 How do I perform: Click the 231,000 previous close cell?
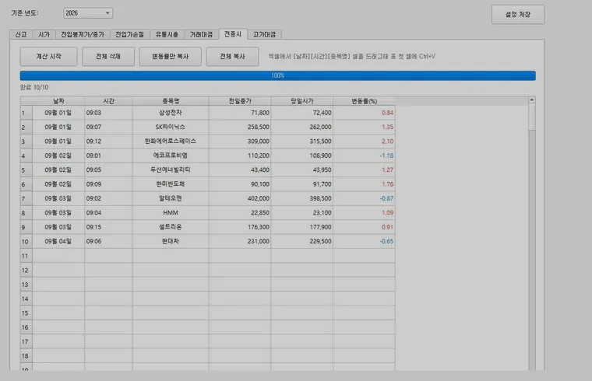point(240,242)
